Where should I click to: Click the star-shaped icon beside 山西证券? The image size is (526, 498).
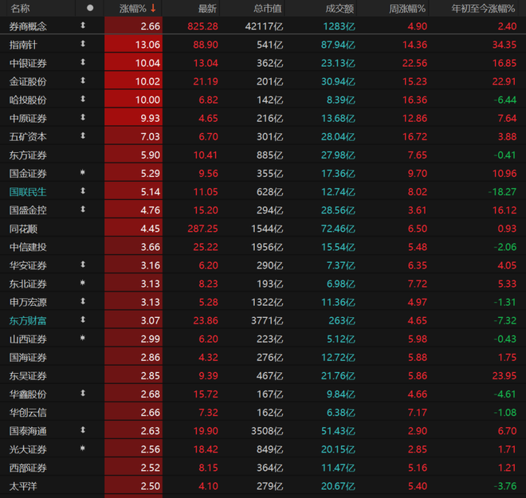tap(83, 338)
